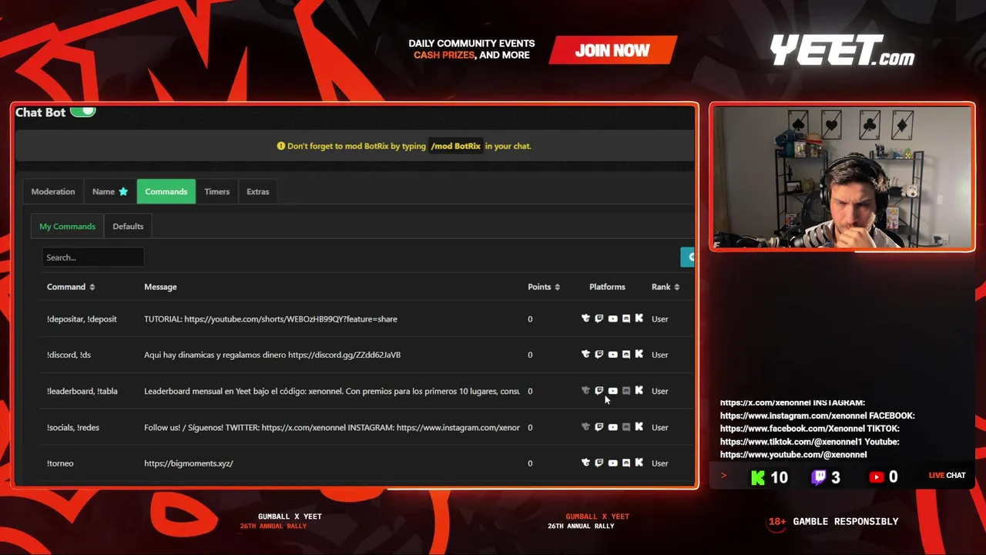The width and height of the screenshot is (986, 555).
Task: Select the green Commands tab
Action: [x=166, y=191]
